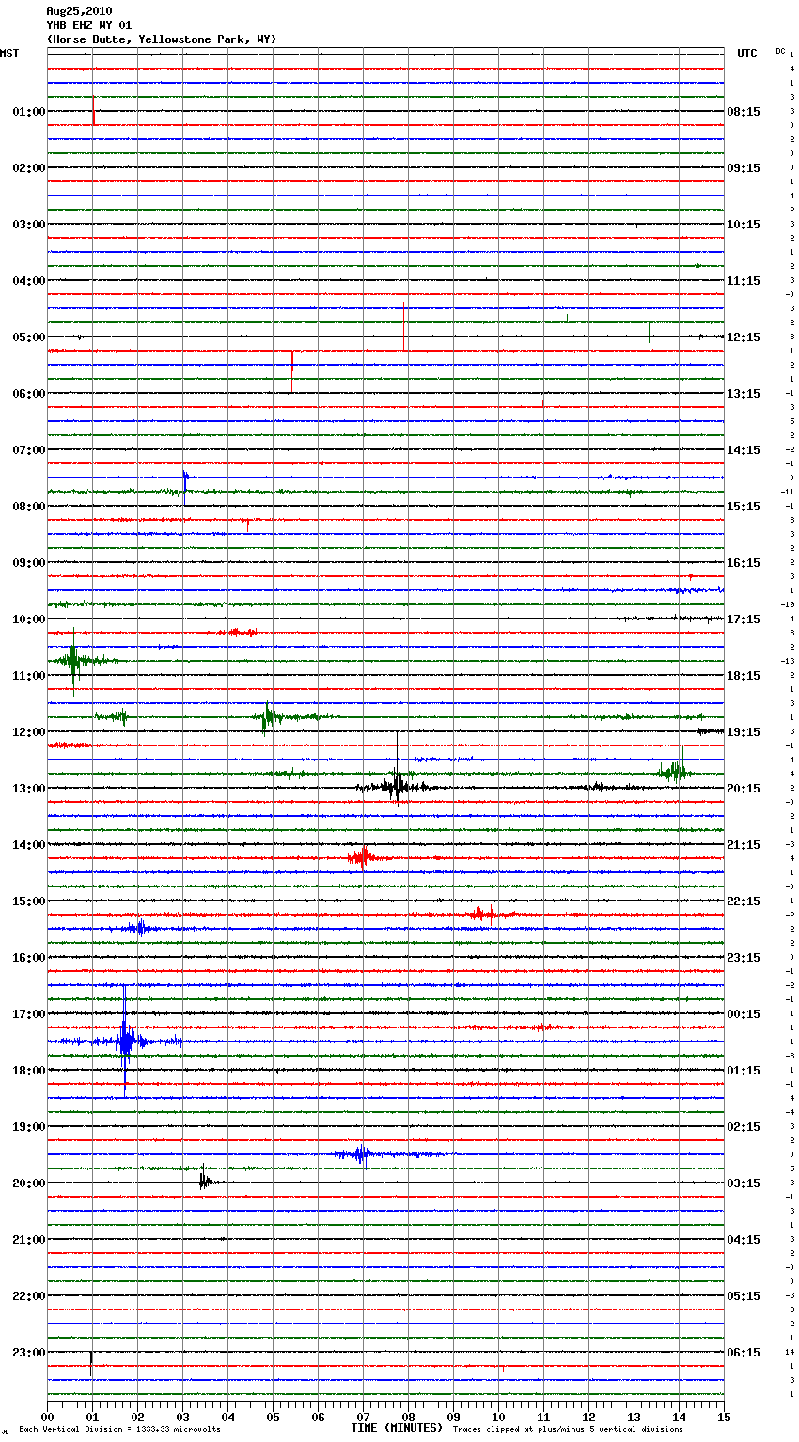799x1442 pixels.
Task: Click the 00:15 UTC time label
Action: pyautogui.click(x=744, y=1014)
